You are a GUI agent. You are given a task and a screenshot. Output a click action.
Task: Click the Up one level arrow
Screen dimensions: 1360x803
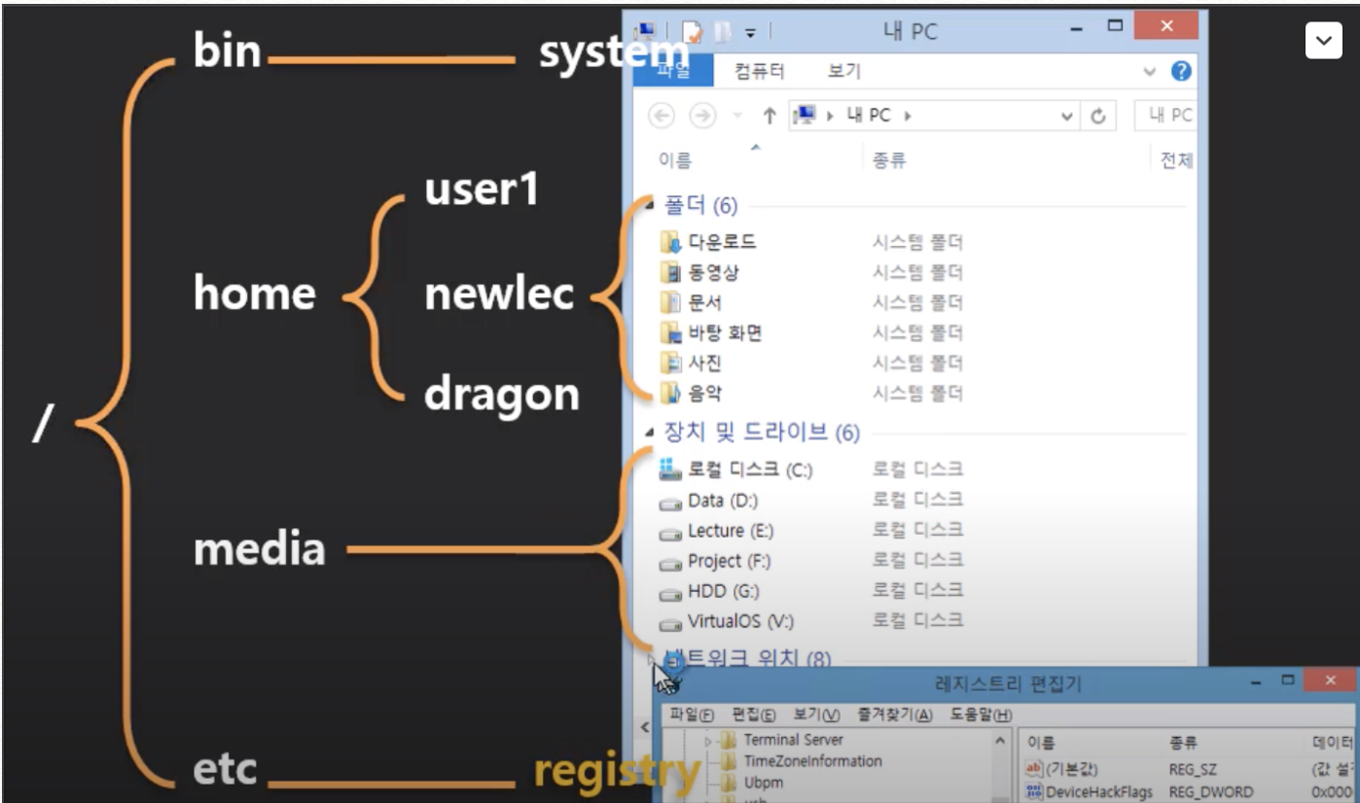coord(769,116)
